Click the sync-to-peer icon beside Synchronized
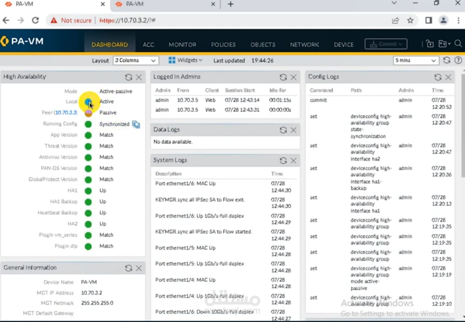This screenshot has height=322, width=465. point(136,124)
